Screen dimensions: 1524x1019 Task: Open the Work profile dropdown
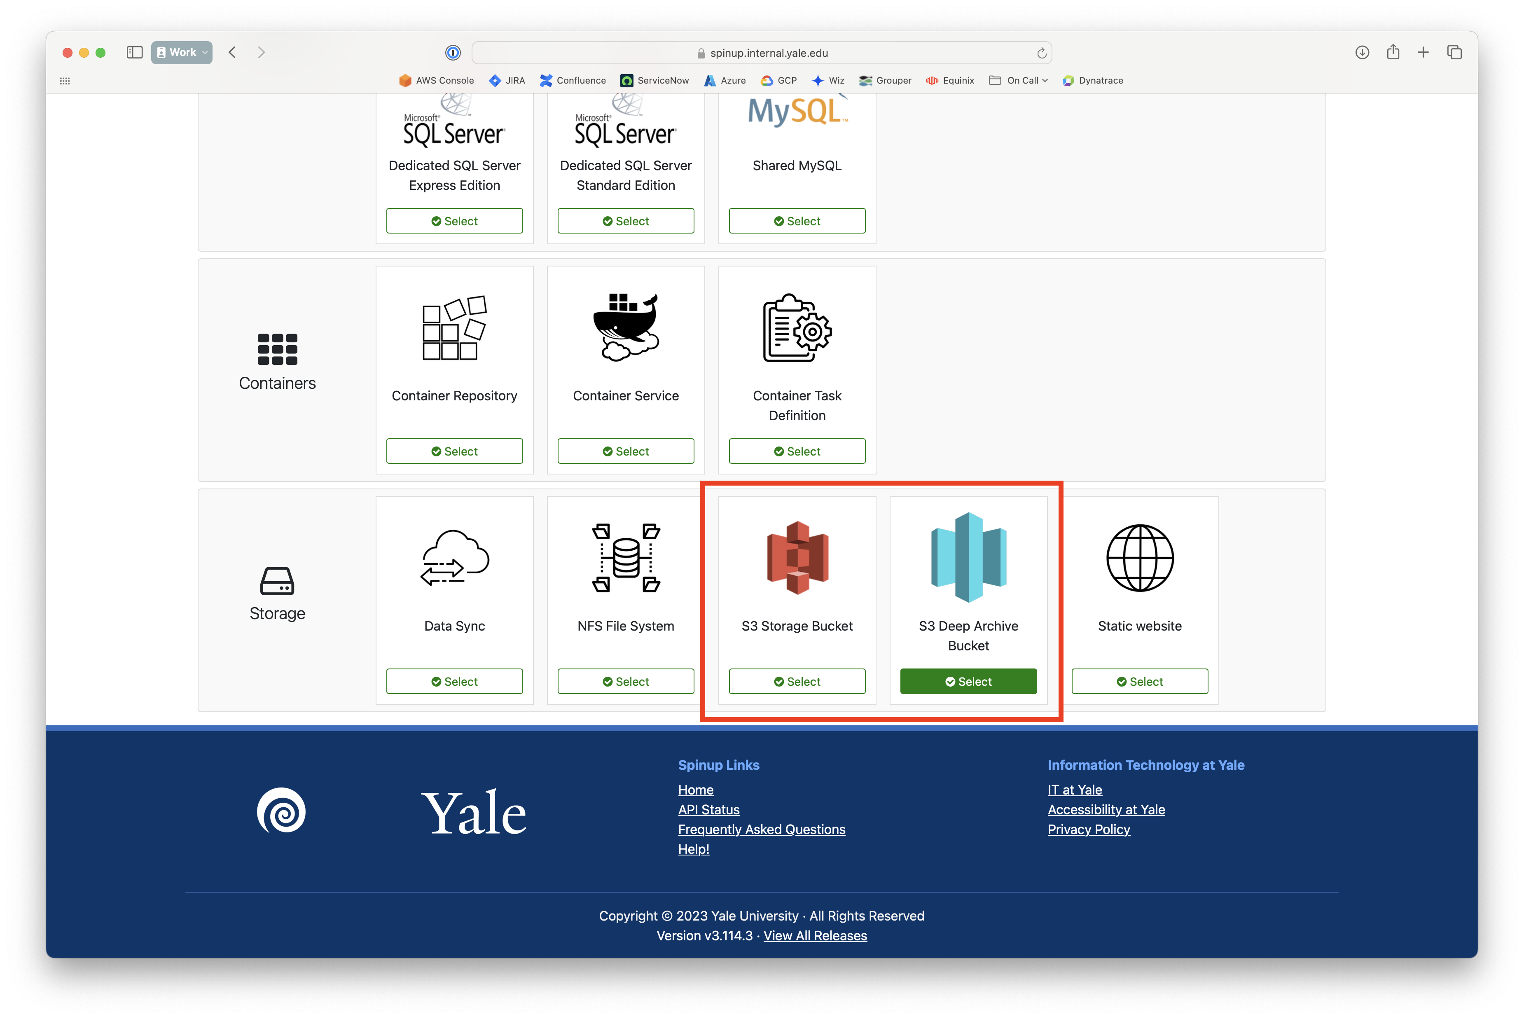(182, 53)
